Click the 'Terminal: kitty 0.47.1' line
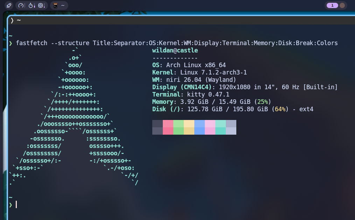Viewport: 355px width, 220px height. (191, 94)
